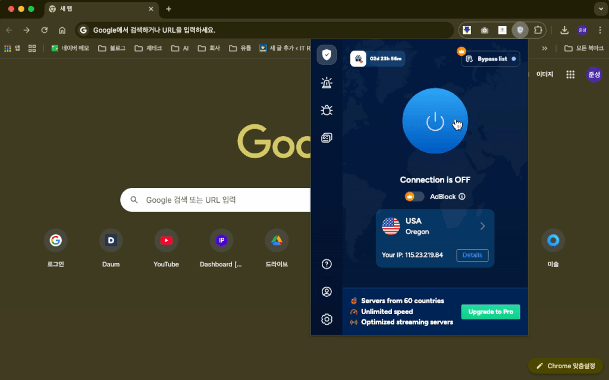Image resolution: width=609 pixels, height=380 pixels.
Task: Open the help question mark icon
Action: 327,264
